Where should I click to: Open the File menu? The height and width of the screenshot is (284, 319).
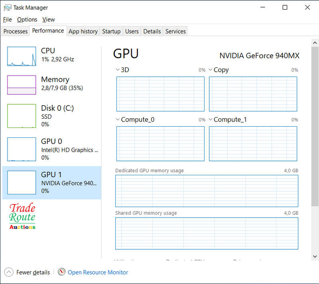click(7, 20)
